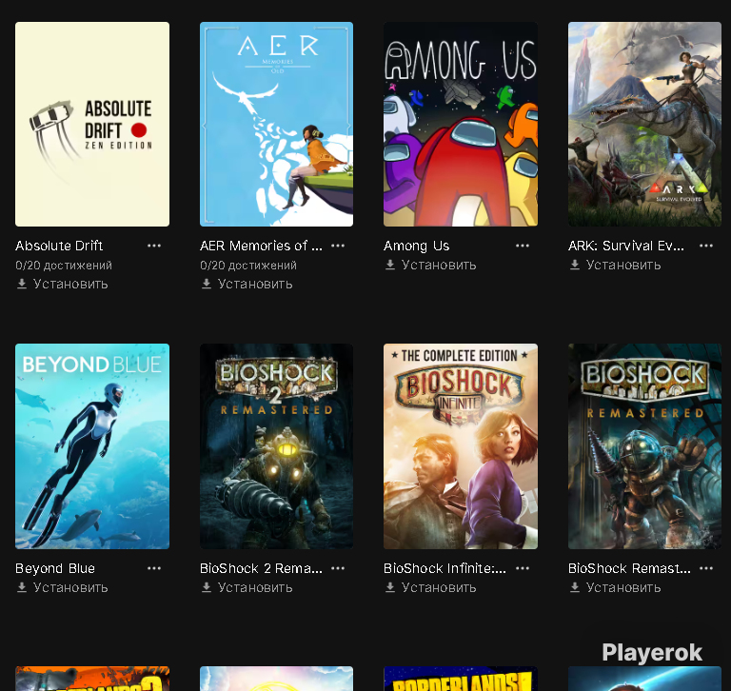Open the three-dot menu for Beyond Blue
The width and height of the screenshot is (731, 691).
154,568
